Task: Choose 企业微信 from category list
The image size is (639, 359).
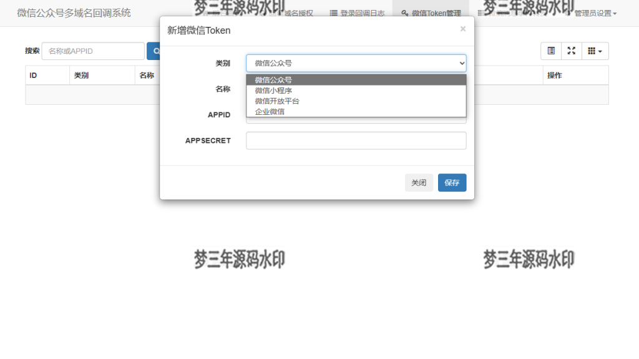Action: pyautogui.click(x=356, y=112)
